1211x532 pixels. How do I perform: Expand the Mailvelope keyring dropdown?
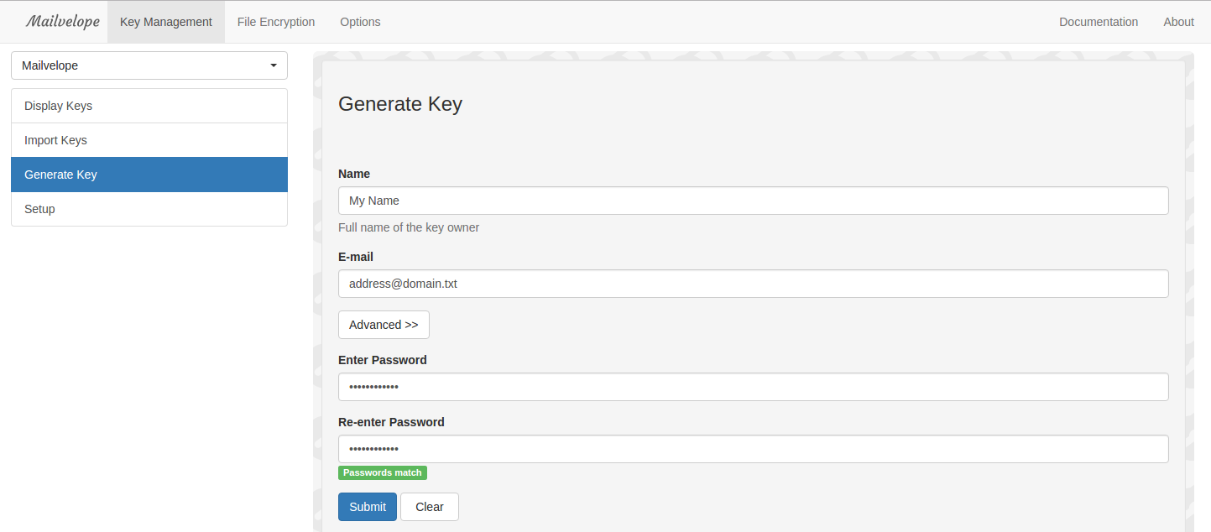(x=149, y=65)
